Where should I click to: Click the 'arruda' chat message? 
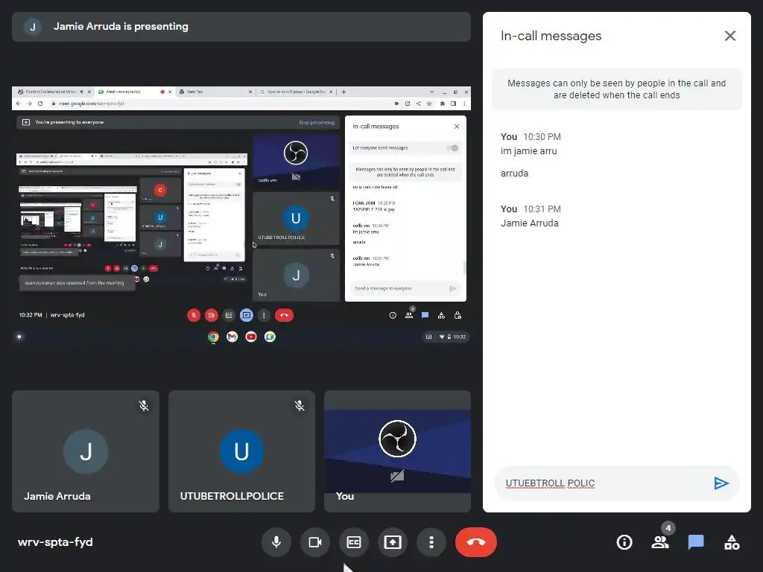tap(514, 173)
